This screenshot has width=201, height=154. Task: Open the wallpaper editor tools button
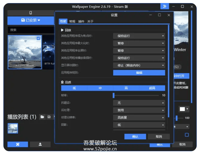[18, 144]
